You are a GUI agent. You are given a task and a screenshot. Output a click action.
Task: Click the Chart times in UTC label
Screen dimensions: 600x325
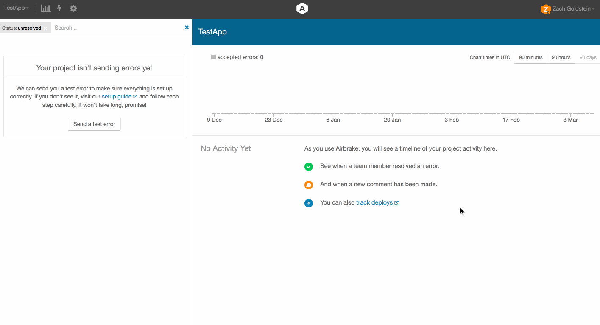click(490, 57)
